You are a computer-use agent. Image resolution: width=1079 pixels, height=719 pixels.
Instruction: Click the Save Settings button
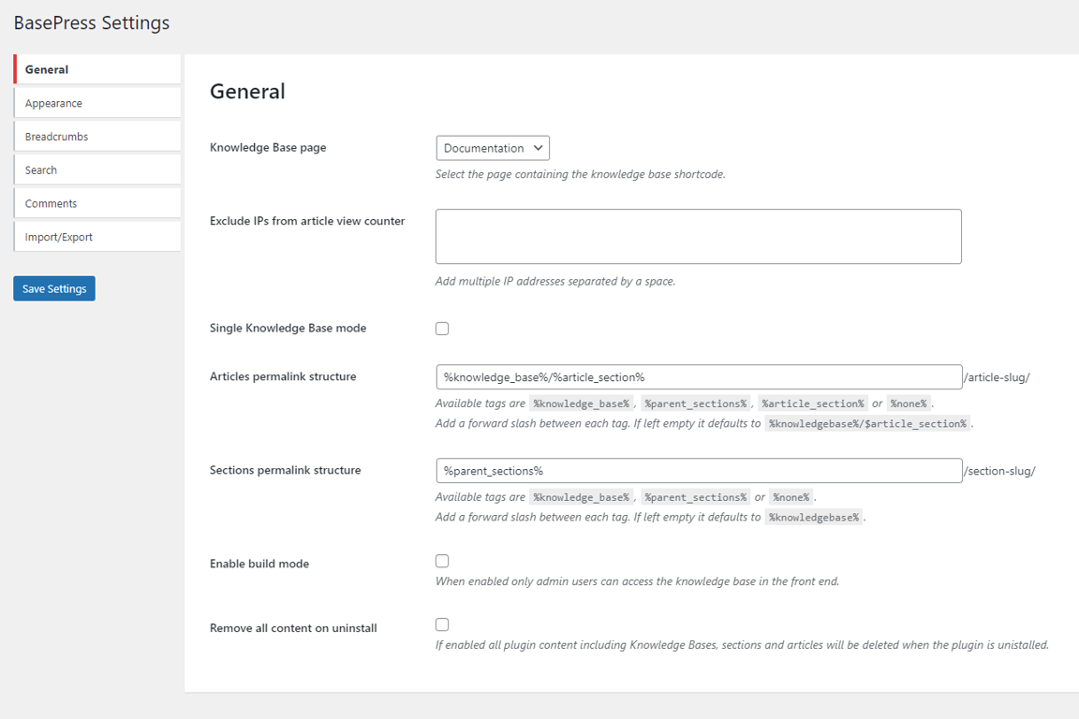pos(53,288)
